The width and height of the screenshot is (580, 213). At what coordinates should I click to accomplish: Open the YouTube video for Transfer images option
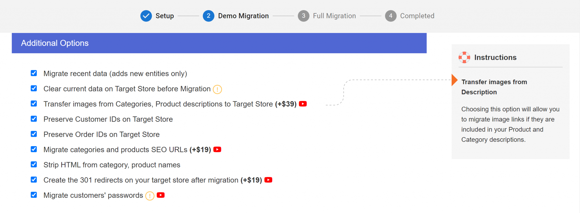tap(302, 104)
